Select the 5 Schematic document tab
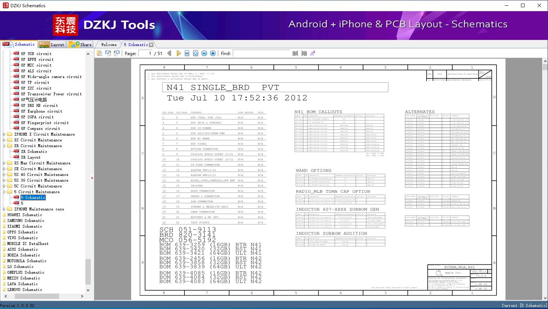548x309 pixels. click(135, 45)
